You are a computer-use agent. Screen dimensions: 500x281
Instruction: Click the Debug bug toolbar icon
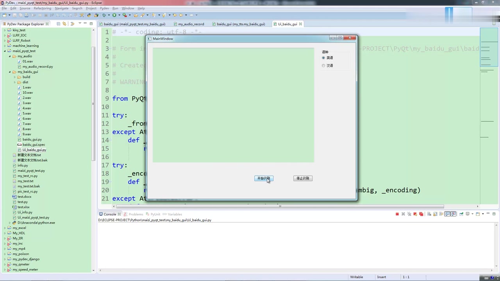[x=104, y=15]
